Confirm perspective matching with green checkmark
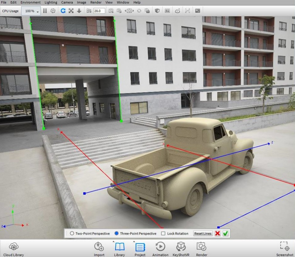 226,234
